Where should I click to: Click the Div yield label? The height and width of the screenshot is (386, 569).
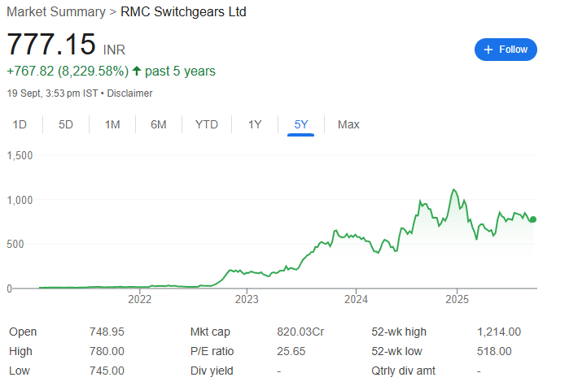point(212,371)
